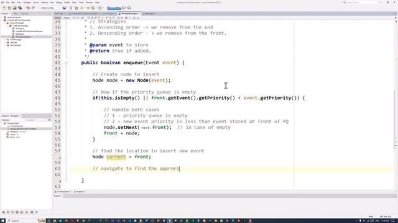
Task: Toggle fourth filter icon at Navigator bottom
Action: click(17, 212)
